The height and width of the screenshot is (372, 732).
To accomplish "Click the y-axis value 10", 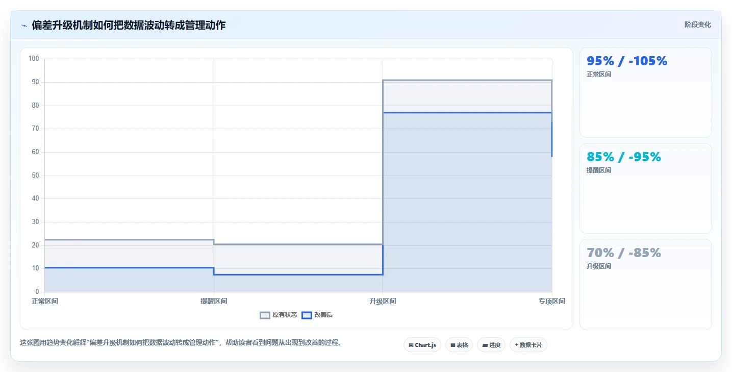I will tap(35, 268).
